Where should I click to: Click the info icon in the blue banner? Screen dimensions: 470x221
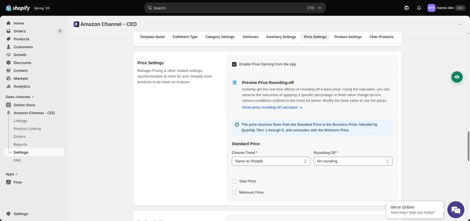click(237, 125)
